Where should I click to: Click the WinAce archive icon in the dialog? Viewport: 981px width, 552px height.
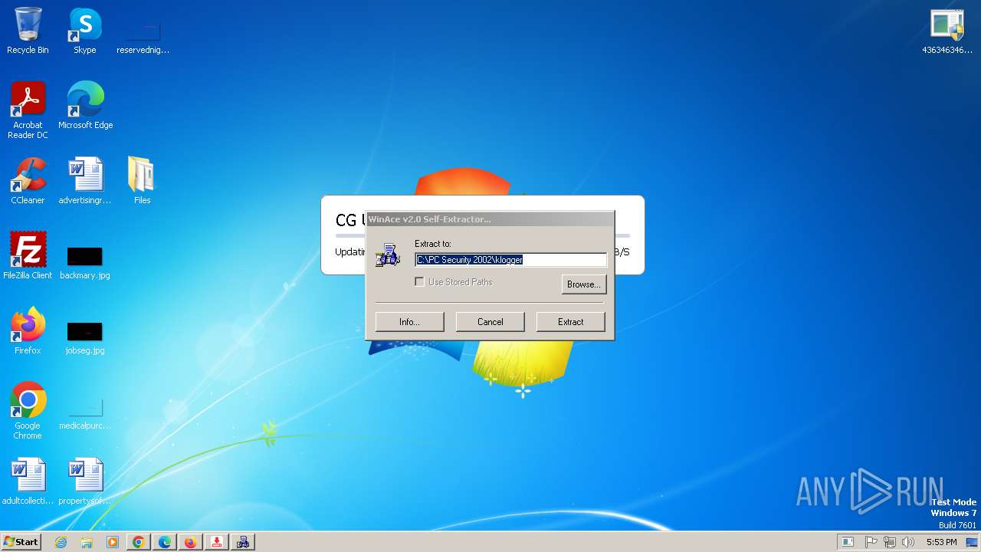389,255
